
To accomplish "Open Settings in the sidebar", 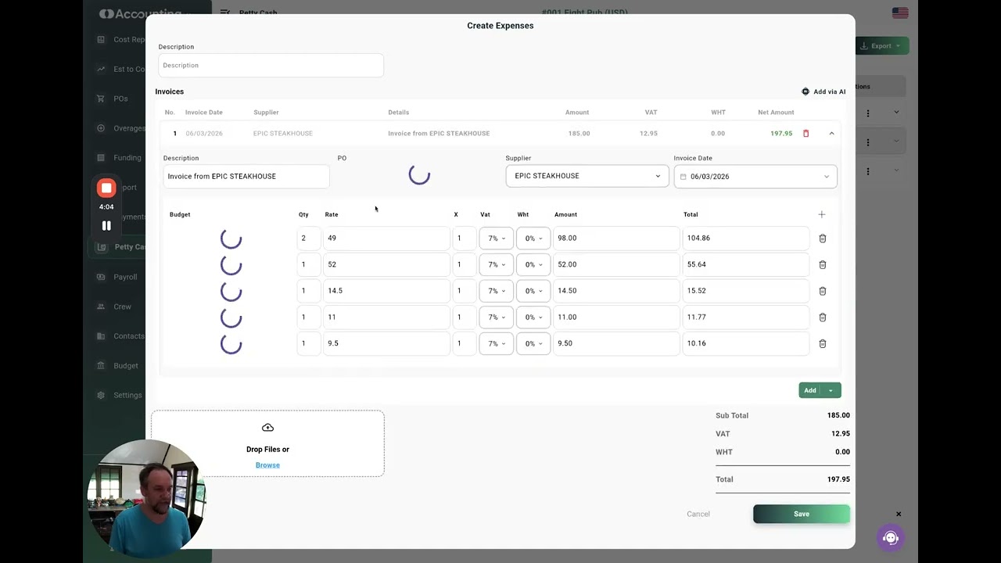I will tap(120, 396).
